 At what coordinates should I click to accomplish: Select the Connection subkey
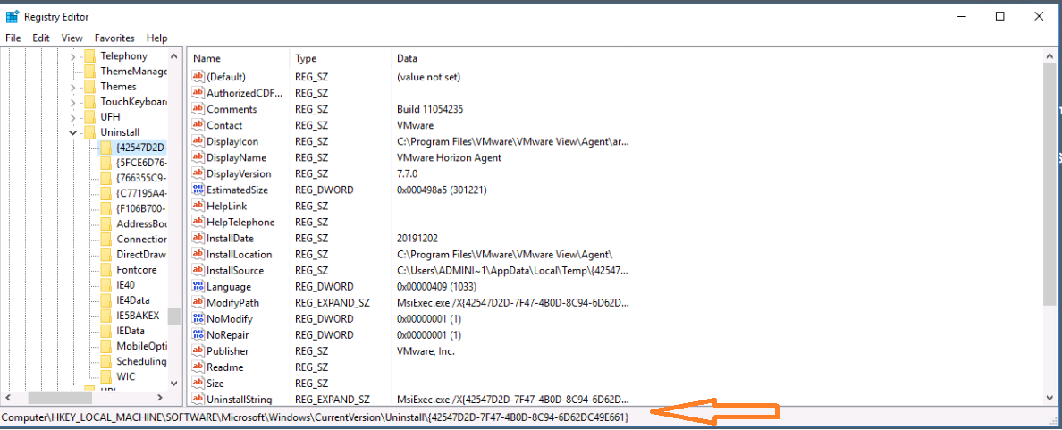pyautogui.click(x=141, y=239)
